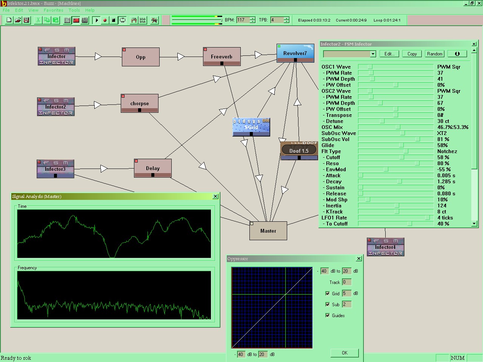This screenshot has height=362, width=483.
Task: Click the Track input field in Oppressor
Action: tap(346, 282)
